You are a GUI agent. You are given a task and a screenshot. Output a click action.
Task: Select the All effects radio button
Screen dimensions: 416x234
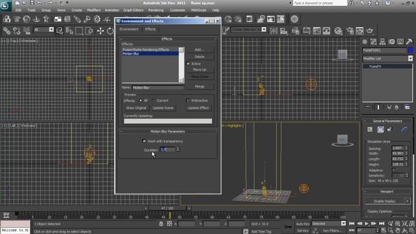[x=140, y=100]
